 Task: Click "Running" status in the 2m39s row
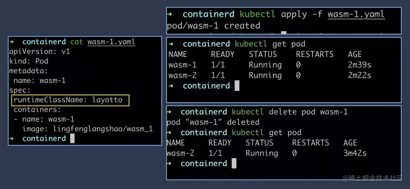[265, 65]
